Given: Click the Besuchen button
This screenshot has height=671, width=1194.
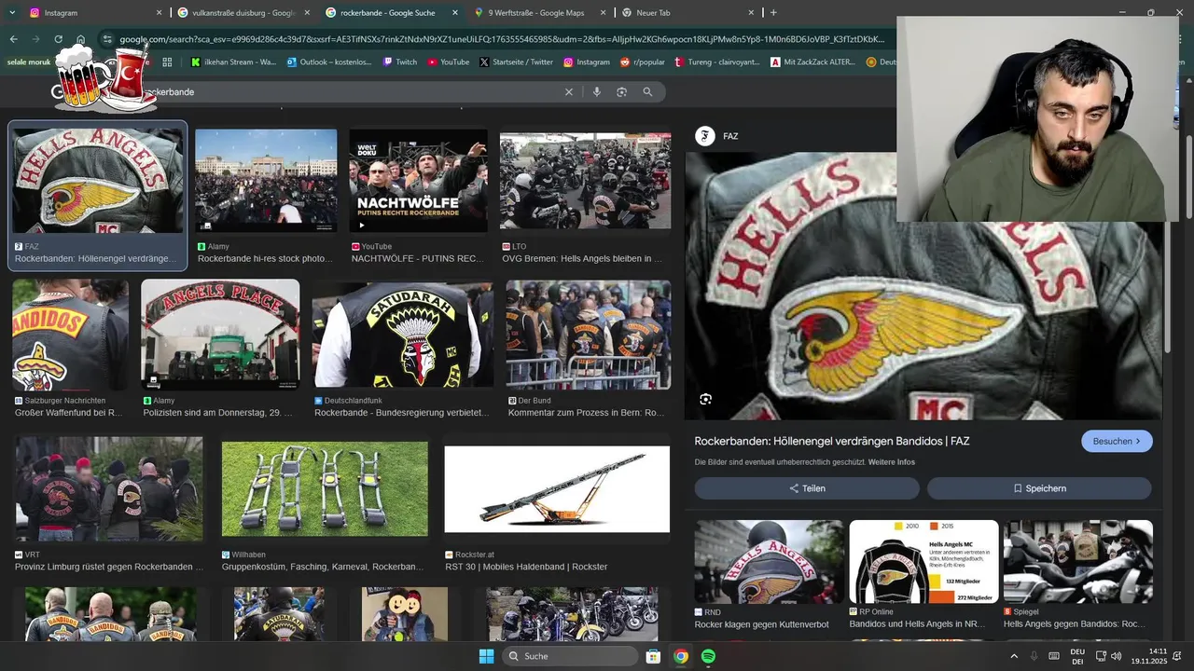Looking at the screenshot, I should 1117,441.
